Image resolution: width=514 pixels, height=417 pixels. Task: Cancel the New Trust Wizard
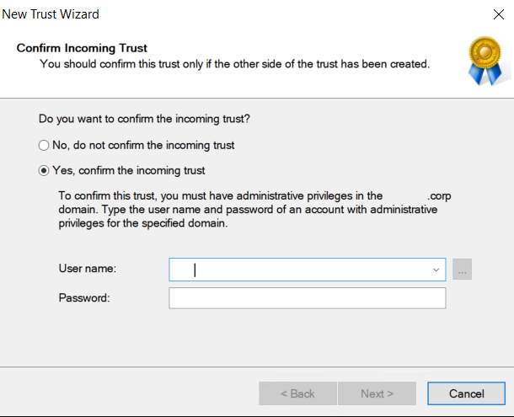coord(466,393)
